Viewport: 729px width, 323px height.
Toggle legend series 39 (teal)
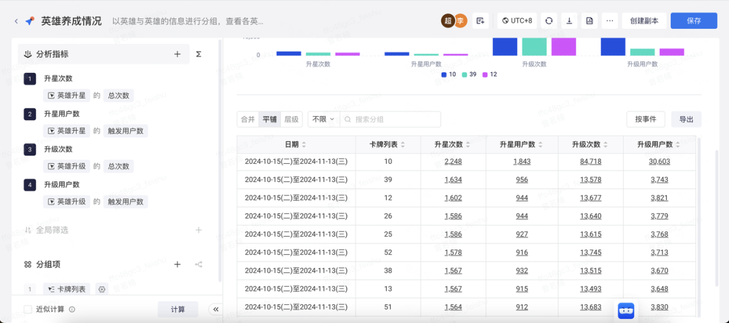pyautogui.click(x=469, y=74)
